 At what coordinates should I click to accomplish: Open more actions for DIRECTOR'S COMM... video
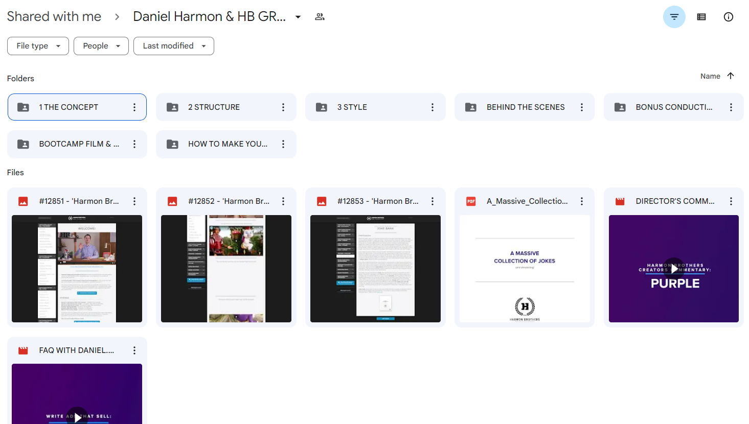(731, 201)
